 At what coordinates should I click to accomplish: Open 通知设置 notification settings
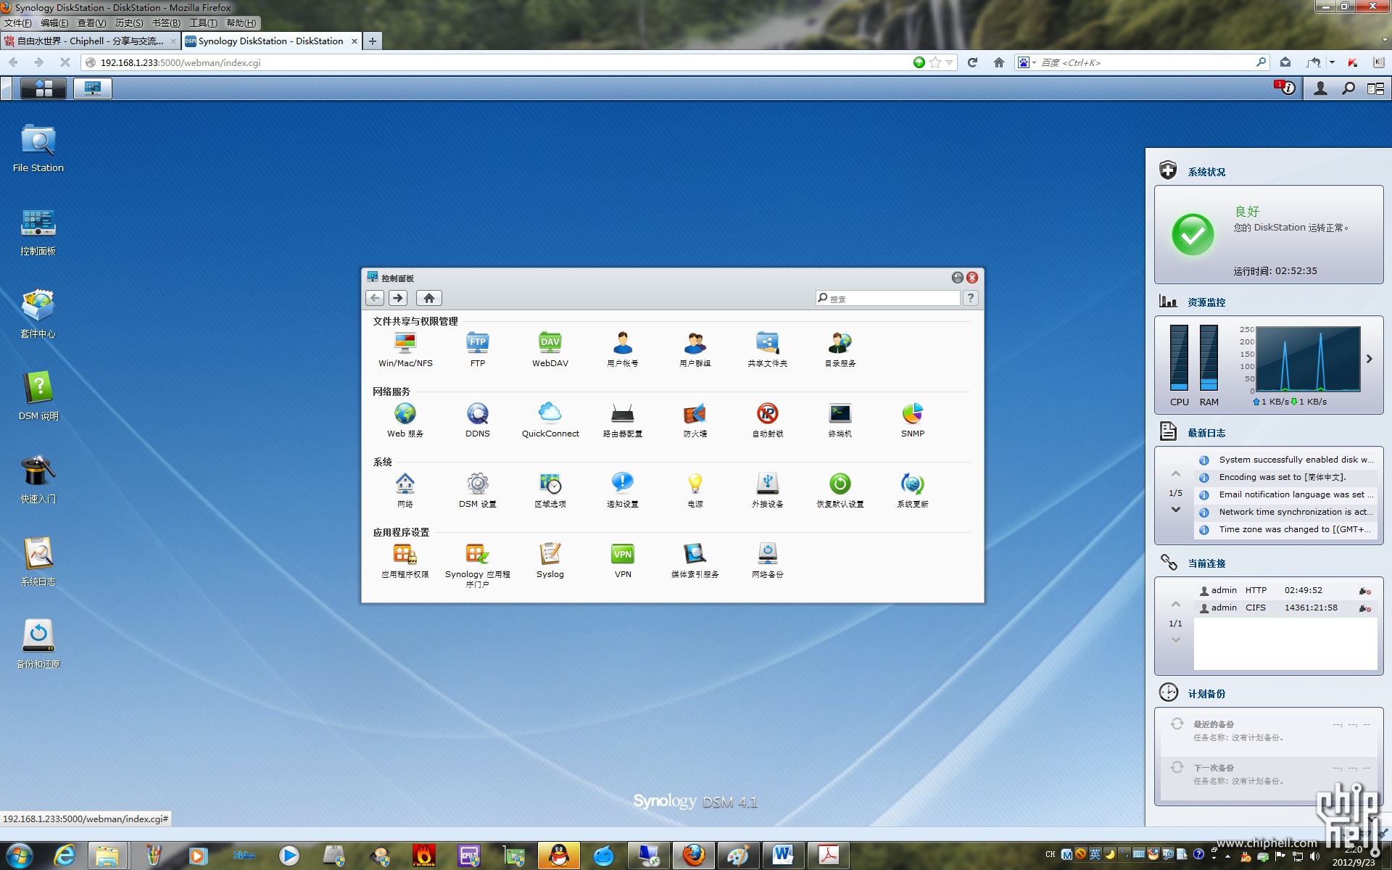coord(623,490)
